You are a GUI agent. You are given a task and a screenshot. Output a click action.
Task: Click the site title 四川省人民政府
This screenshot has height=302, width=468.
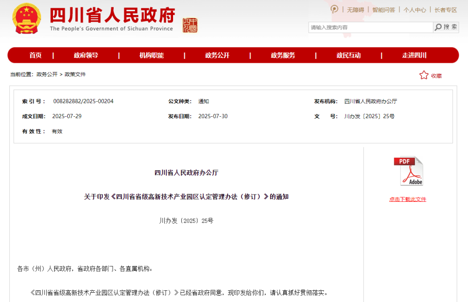[112, 15]
